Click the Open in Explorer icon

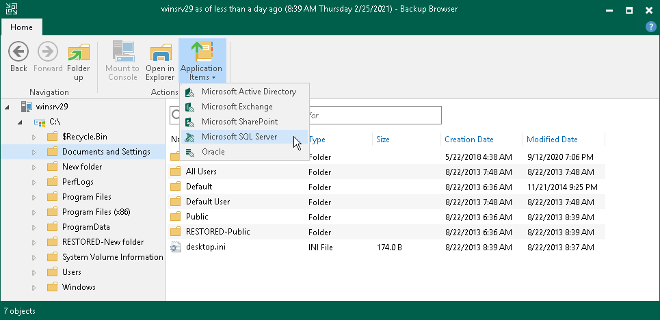[160, 53]
